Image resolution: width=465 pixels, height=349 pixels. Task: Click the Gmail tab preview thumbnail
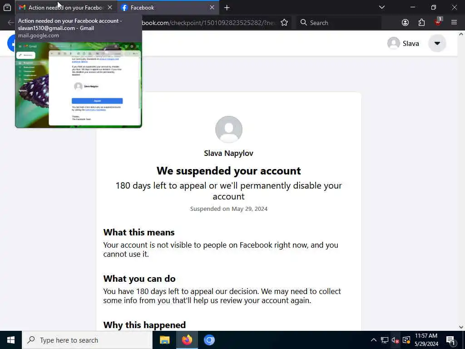[79, 85]
